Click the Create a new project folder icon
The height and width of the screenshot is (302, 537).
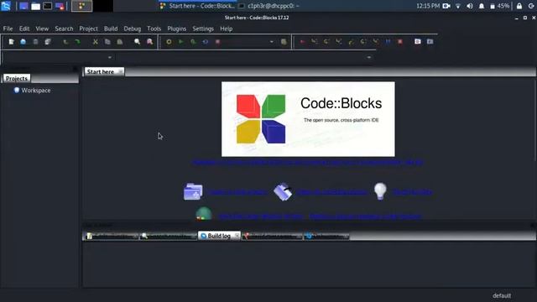click(193, 192)
